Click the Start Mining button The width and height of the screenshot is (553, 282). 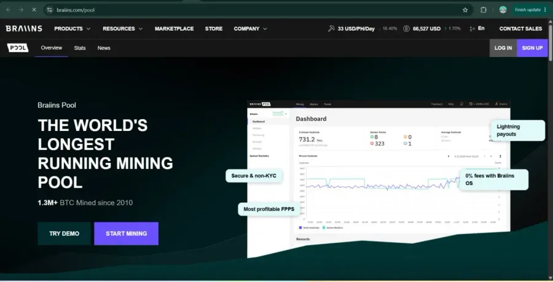(x=126, y=233)
